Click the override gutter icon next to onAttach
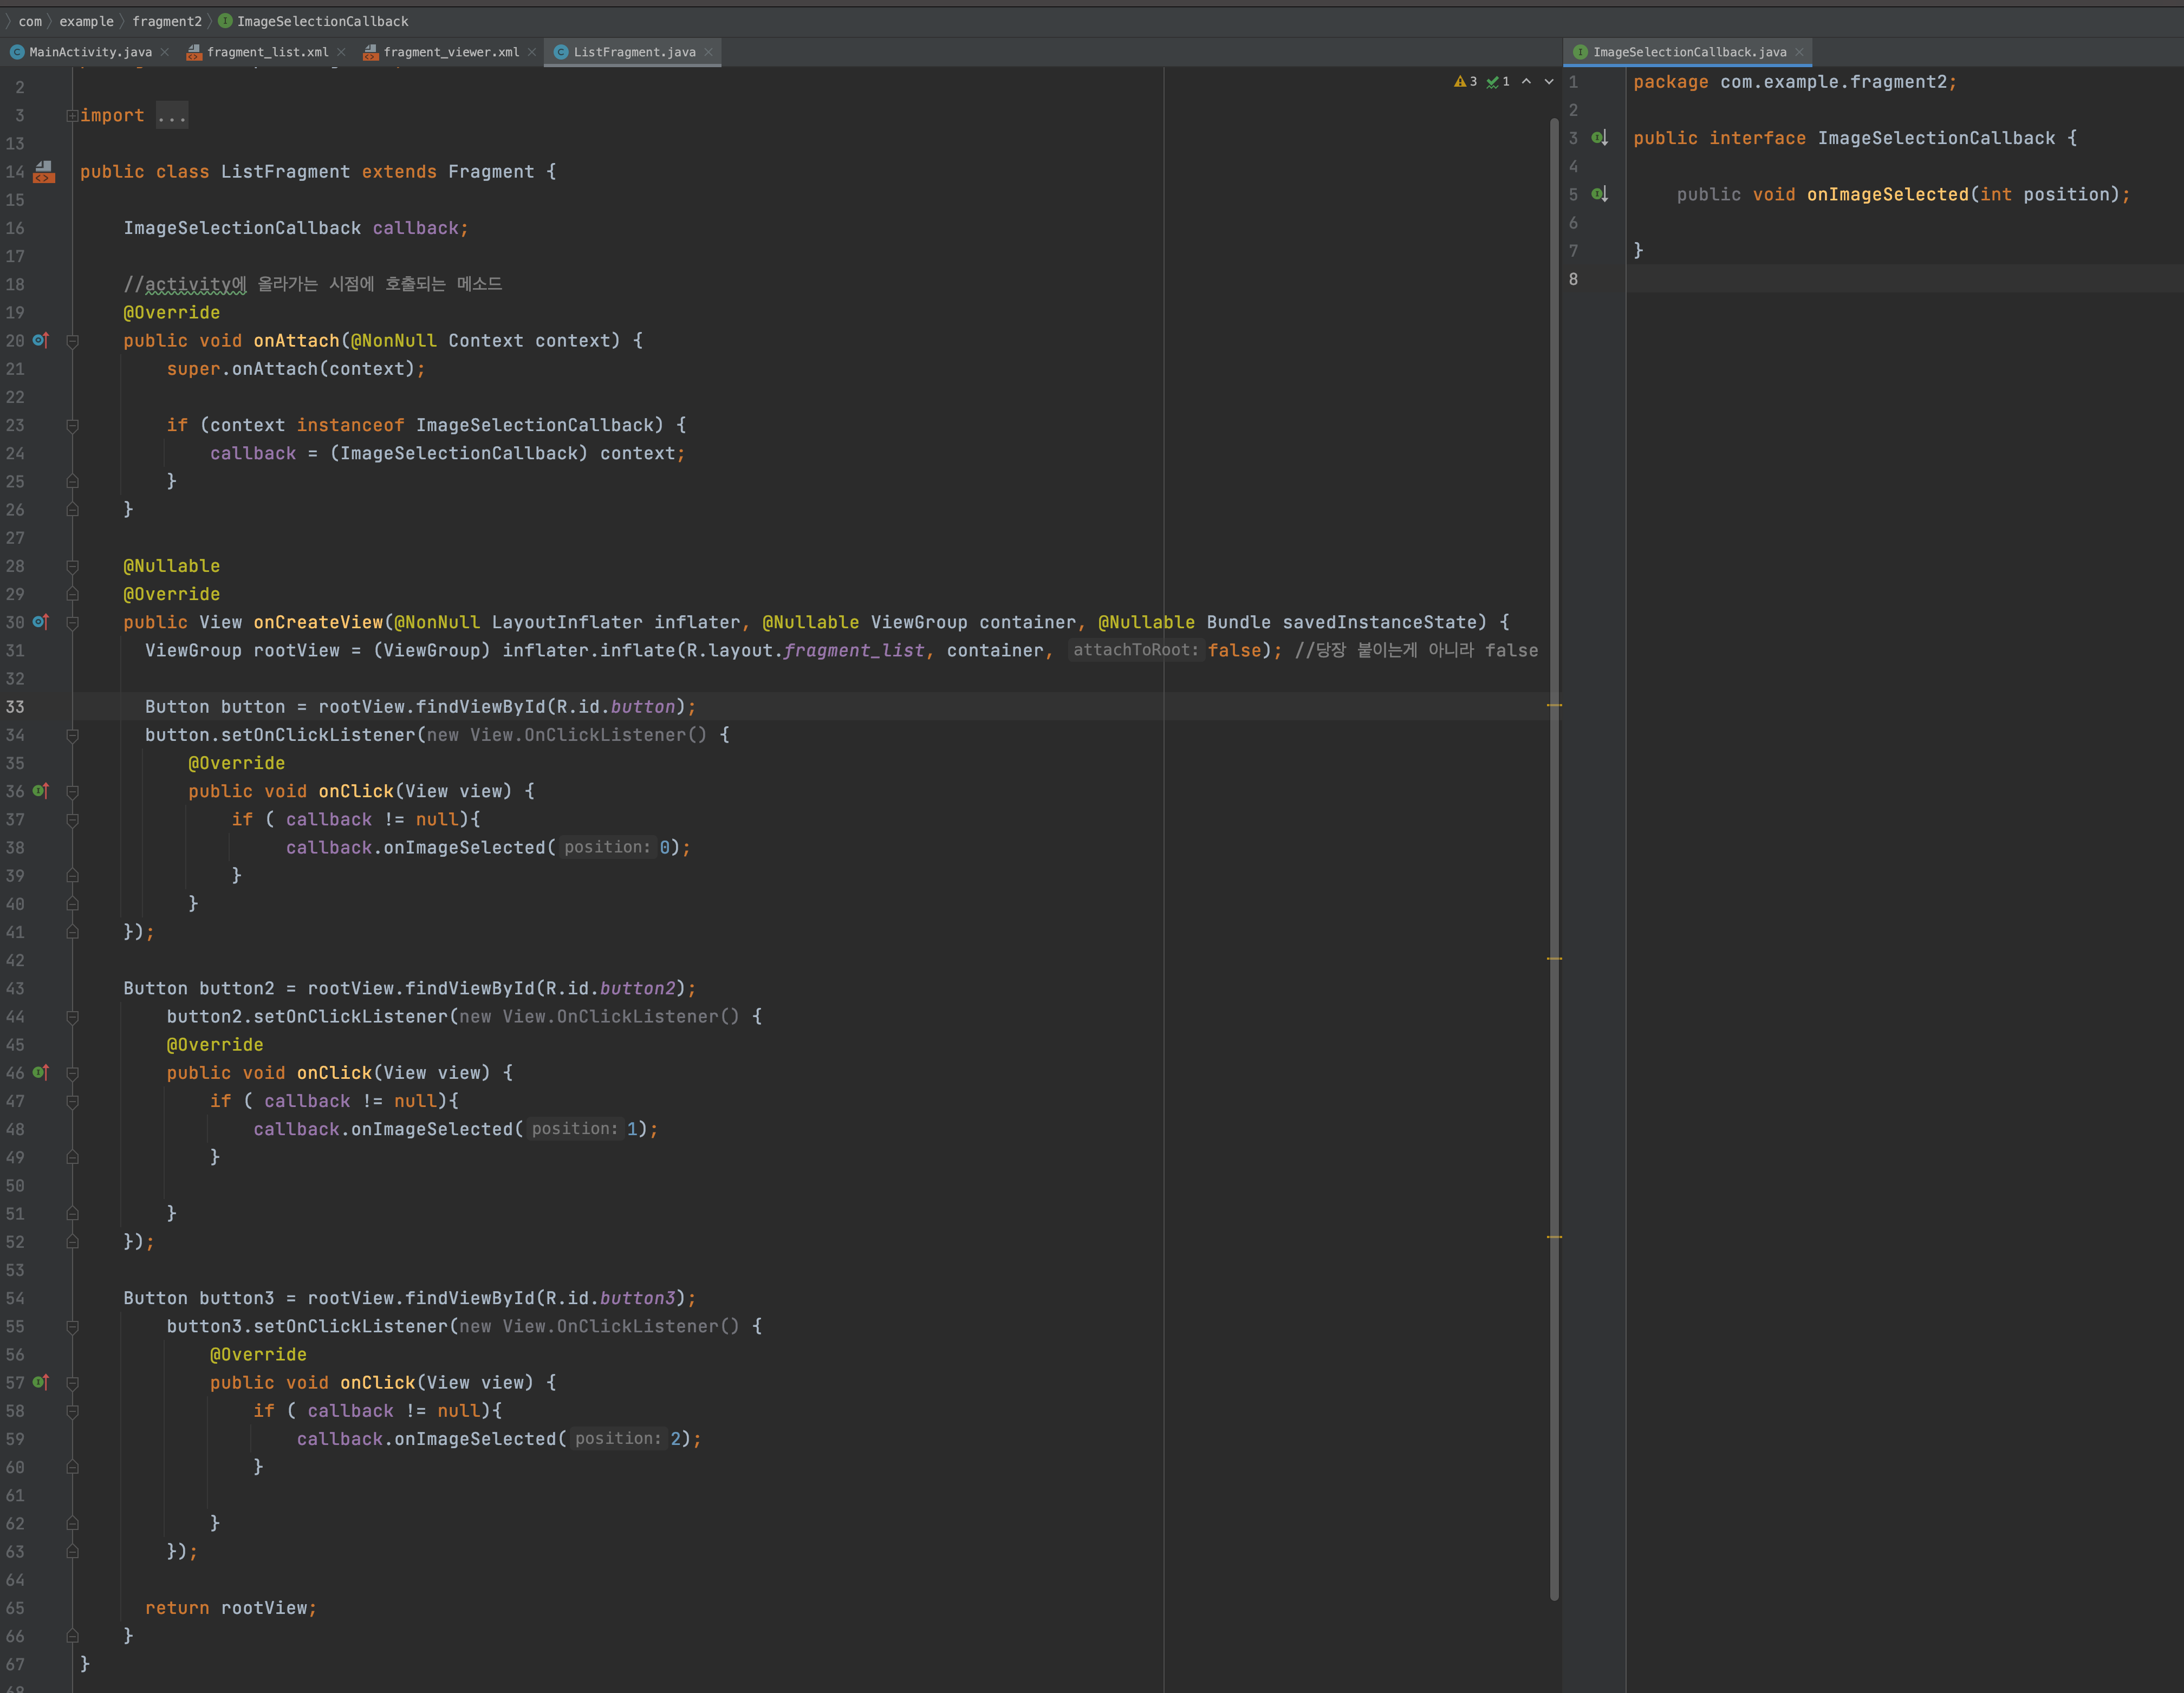Image resolution: width=2184 pixels, height=1693 pixels. click(x=41, y=341)
